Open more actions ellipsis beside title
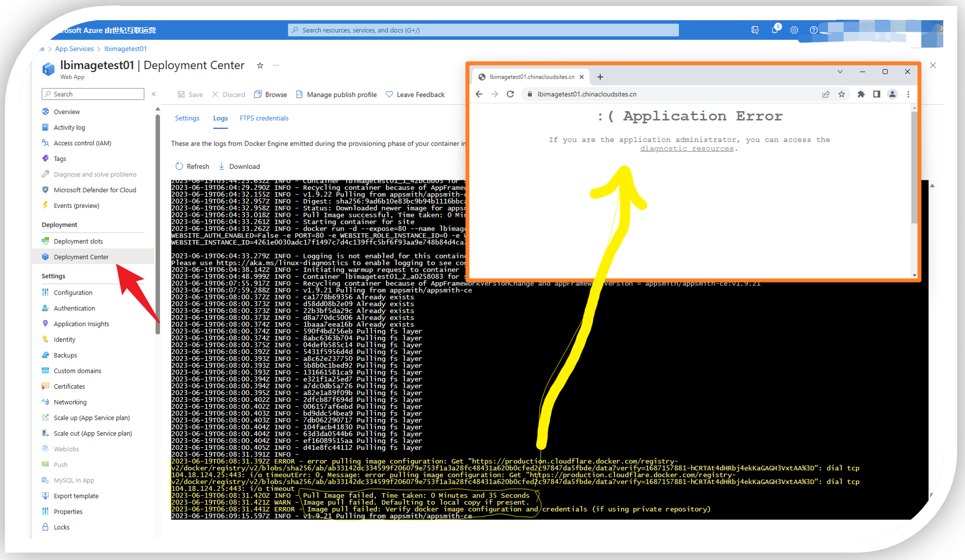Image resolution: width=965 pixels, height=560 pixels. pyautogui.click(x=276, y=65)
